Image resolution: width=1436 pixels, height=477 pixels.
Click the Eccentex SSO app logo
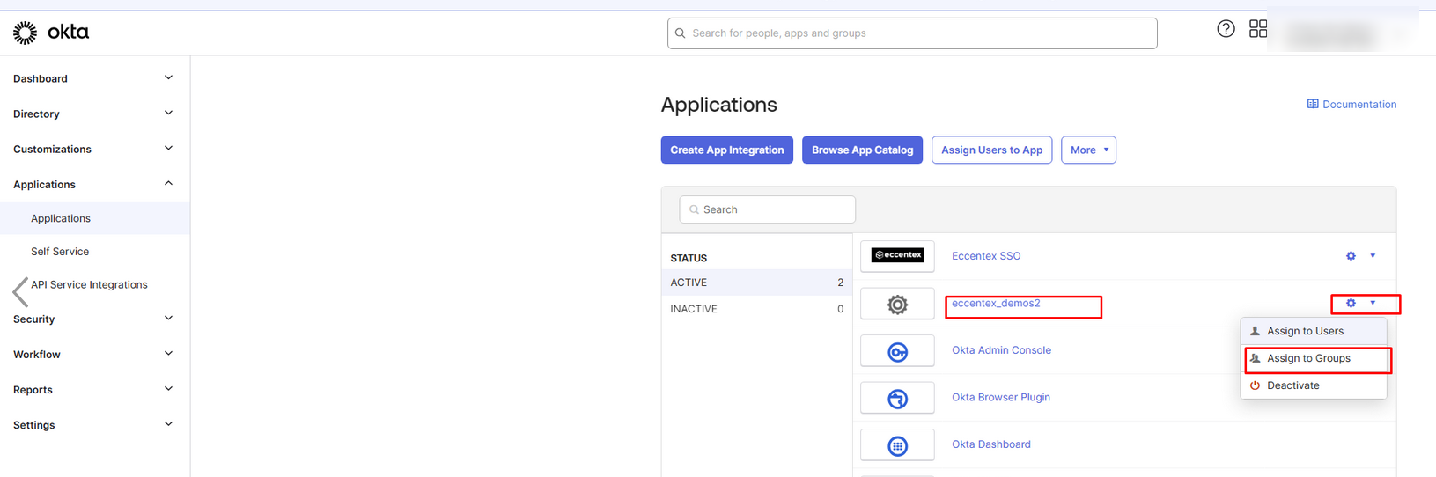tap(897, 255)
